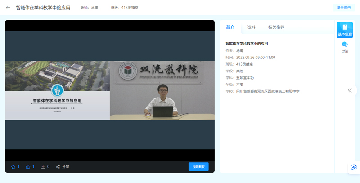Click the download icon below the video
This screenshot has width=360, height=183.
click(x=43, y=167)
